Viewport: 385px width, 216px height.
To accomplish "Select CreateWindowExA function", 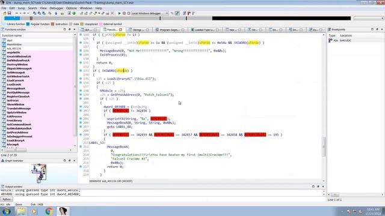I will [x=19, y=56].
